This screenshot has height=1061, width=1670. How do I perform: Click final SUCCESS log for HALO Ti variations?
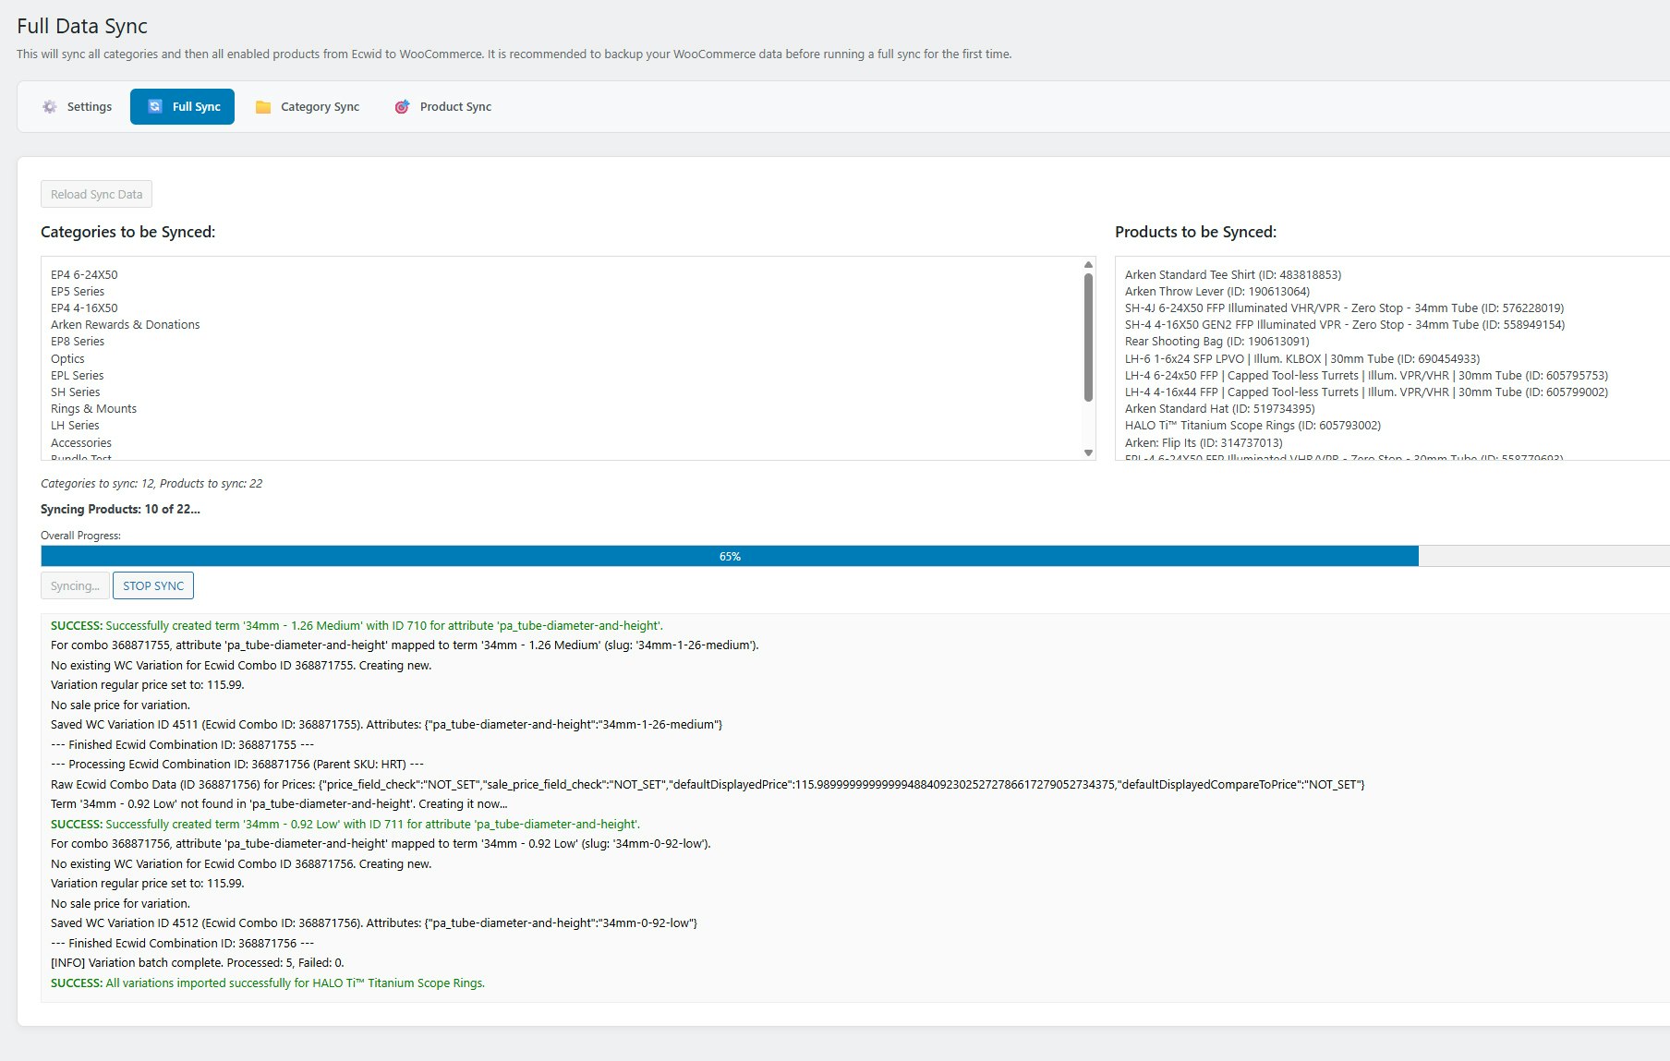tap(268, 983)
